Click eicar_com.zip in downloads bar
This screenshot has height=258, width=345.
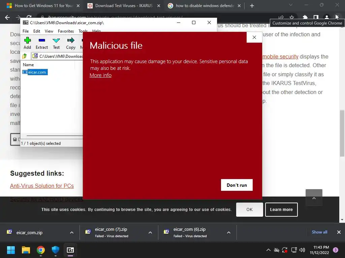pyautogui.click(x=29, y=232)
